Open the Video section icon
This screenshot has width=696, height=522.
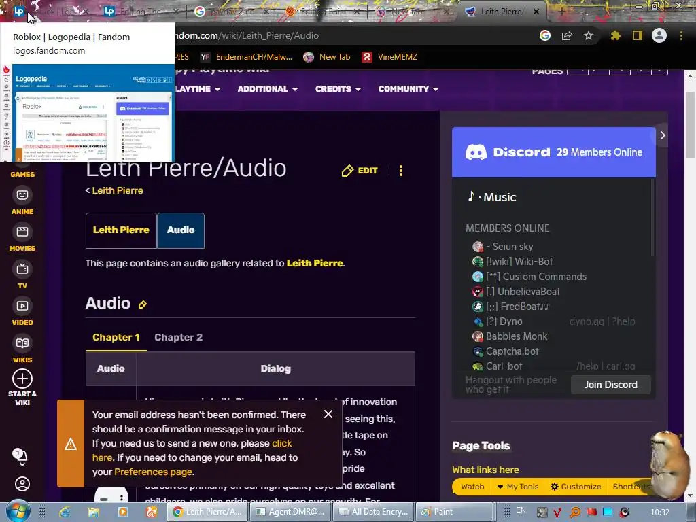point(22,306)
